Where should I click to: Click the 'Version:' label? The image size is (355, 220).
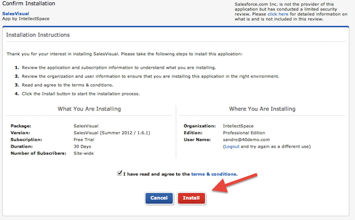[x=20, y=133]
